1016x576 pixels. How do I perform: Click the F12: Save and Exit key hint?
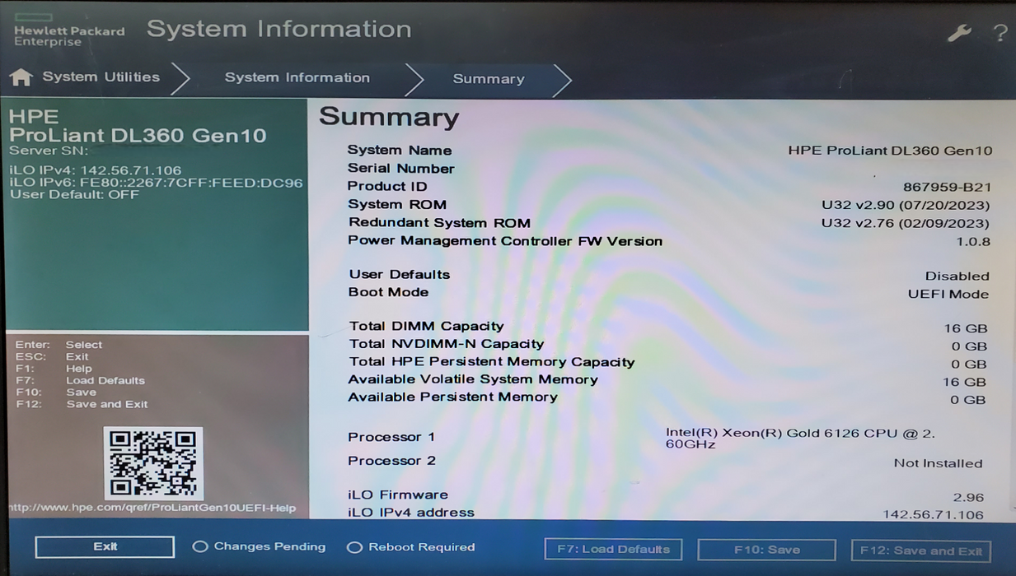[82, 404]
